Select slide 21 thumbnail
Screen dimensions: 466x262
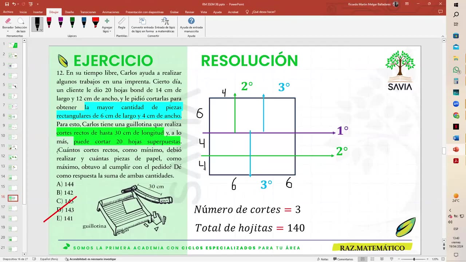(x=13, y=249)
